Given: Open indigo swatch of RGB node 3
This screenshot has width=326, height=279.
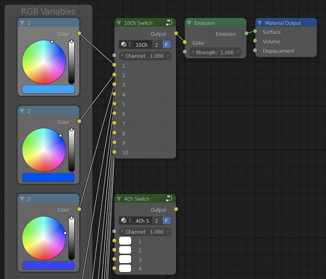Looking at the screenshot, I should click(x=48, y=265).
